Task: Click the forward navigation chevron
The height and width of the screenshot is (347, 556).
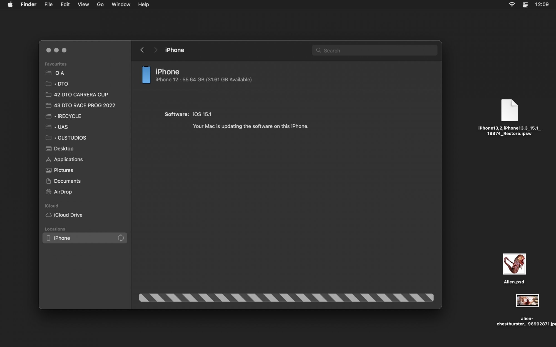Action: pos(156,50)
